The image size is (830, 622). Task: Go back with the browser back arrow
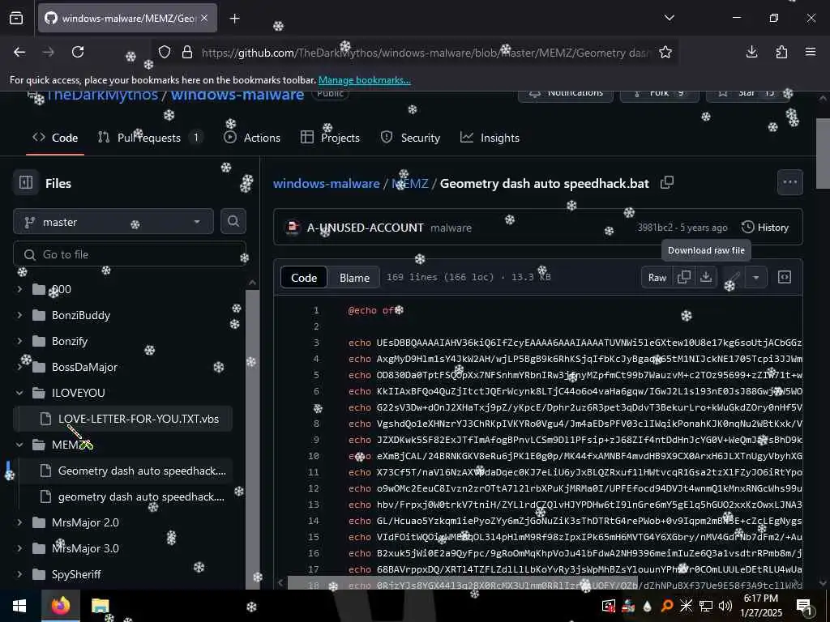[x=19, y=52]
